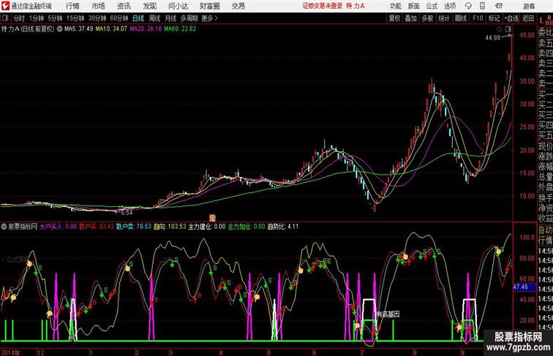Select the 周线 period tab
Viewport: 553px width, 356px height.
tap(154, 18)
